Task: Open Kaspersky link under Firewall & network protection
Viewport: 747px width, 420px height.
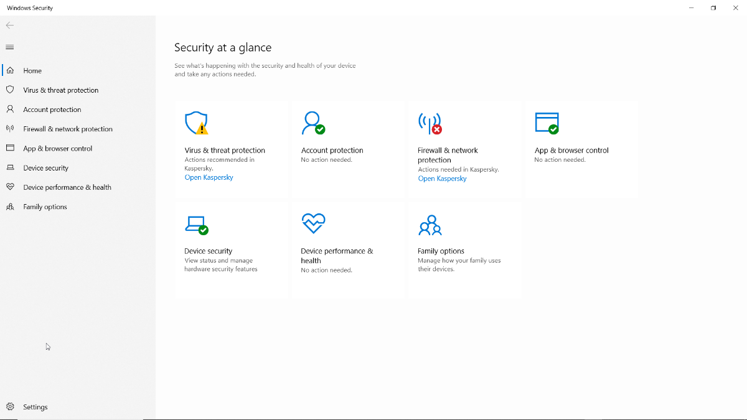Action: (442, 179)
